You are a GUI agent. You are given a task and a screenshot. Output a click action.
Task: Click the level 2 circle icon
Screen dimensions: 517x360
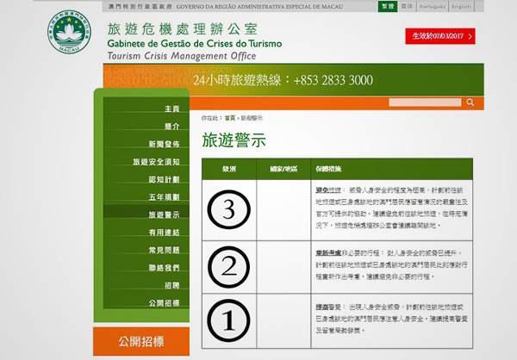(x=229, y=267)
